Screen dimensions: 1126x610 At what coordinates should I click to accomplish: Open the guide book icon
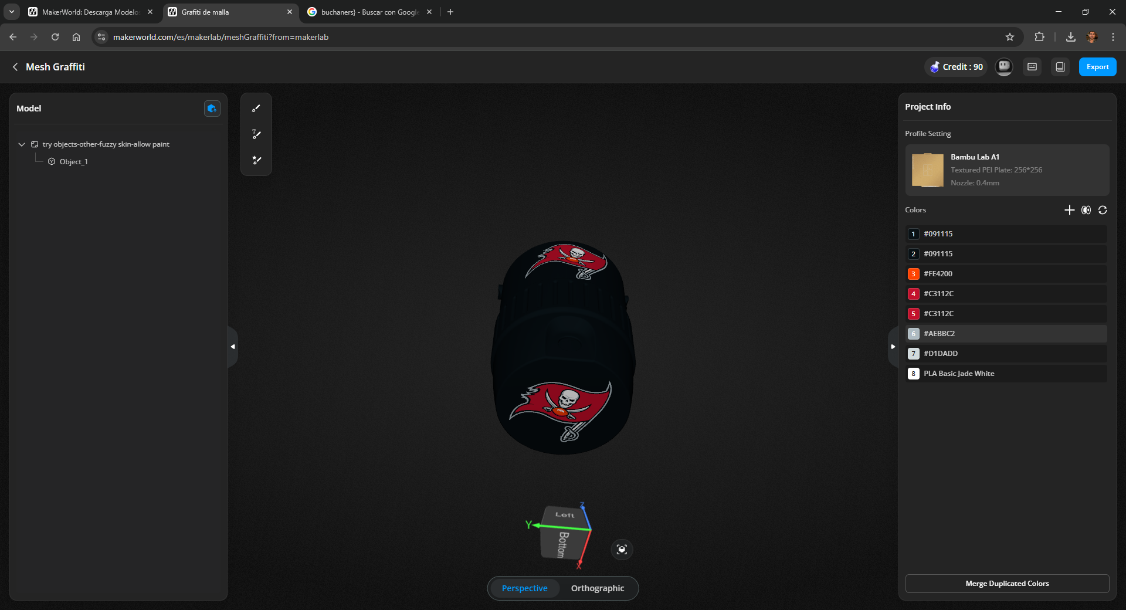(1060, 67)
